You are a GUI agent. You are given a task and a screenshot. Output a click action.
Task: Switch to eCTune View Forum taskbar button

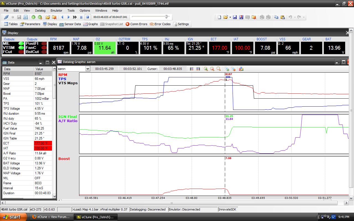click(52, 217)
